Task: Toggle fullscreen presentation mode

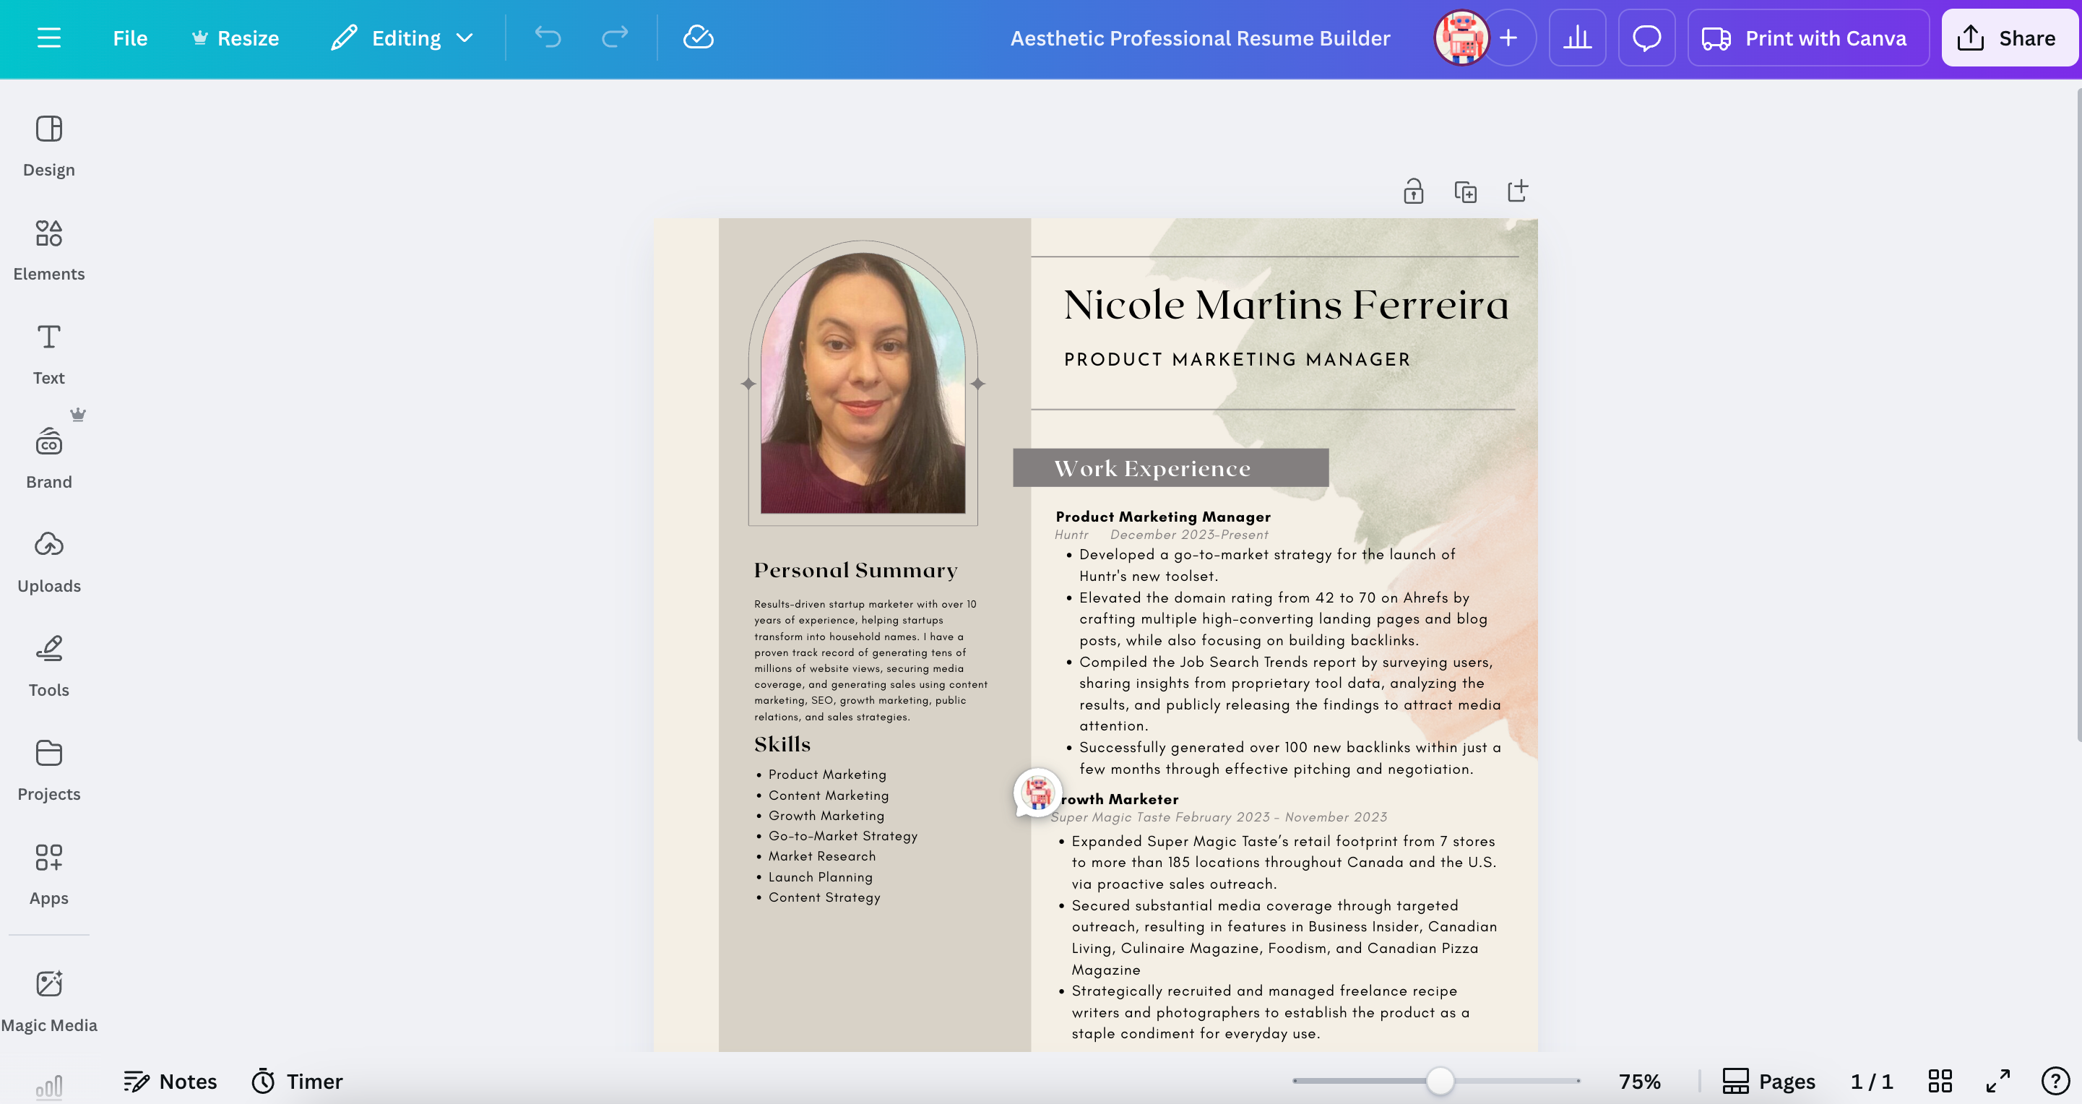Action: coord(1998,1081)
